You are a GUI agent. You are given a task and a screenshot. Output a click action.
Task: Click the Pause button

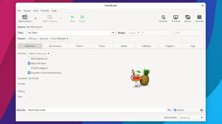(x=82, y=19)
